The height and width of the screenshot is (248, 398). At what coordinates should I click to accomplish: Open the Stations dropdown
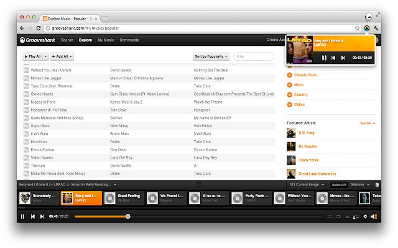click(360, 185)
